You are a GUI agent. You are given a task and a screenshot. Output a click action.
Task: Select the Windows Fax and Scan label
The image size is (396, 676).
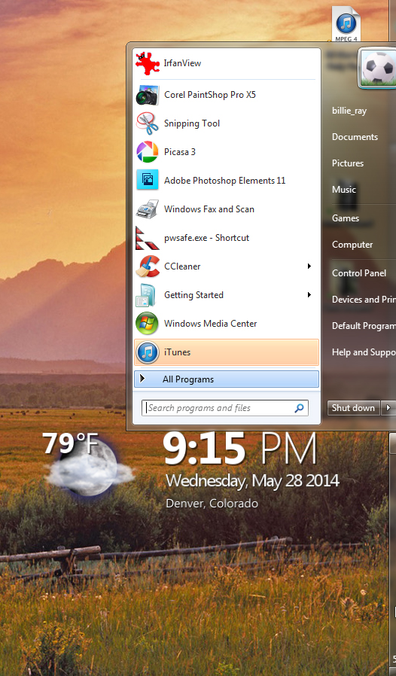point(209,209)
